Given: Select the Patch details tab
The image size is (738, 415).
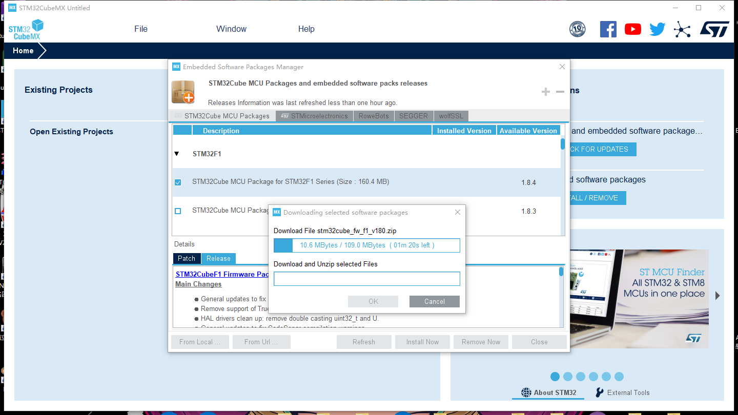Looking at the screenshot, I should coord(187,258).
